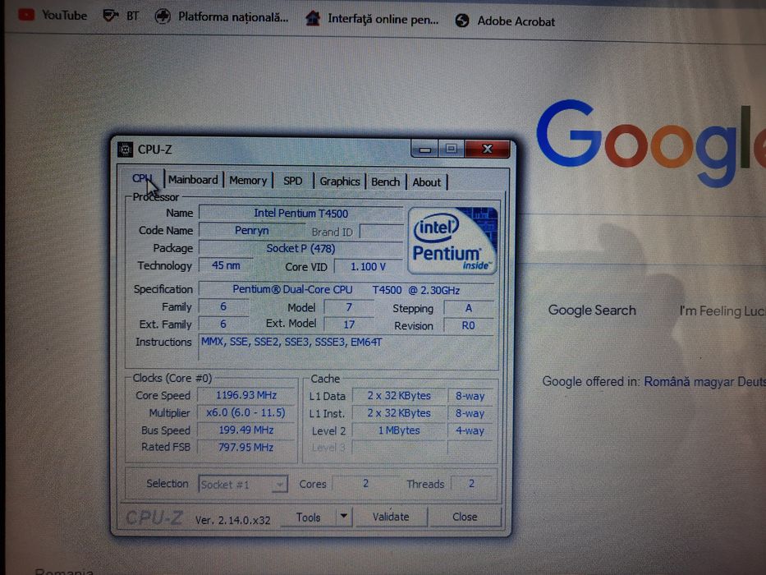Click the Google Search button
This screenshot has height=575, width=766.
point(592,310)
